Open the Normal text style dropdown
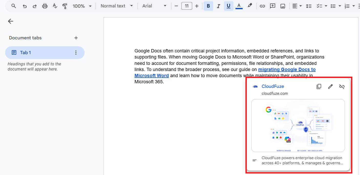The image size is (360, 175). tap(117, 6)
